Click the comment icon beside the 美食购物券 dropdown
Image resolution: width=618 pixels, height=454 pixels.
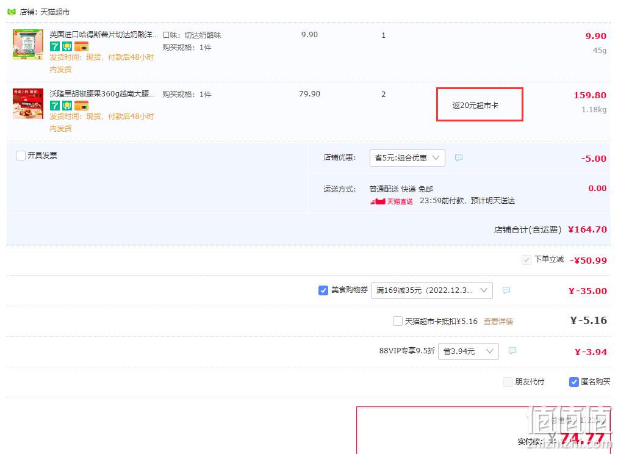[x=506, y=290]
